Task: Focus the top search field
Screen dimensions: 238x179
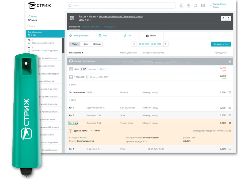Action: click(121, 5)
